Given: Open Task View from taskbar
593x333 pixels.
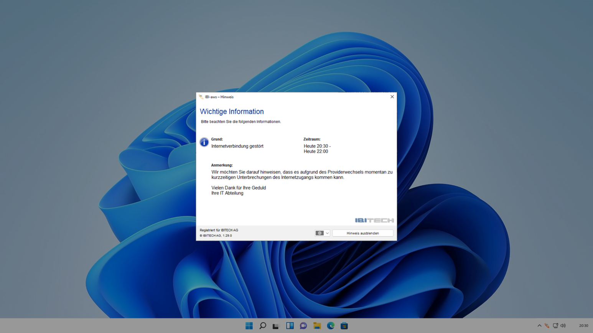Looking at the screenshot, I should [x=276, y=326].
